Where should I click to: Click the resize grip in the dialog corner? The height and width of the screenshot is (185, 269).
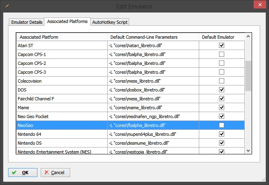pos(263,179)
